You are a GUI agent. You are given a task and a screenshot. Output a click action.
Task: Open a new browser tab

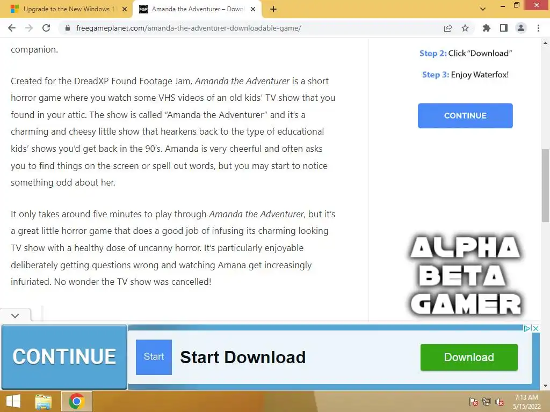pyautogui.click(x=273, y=9)
